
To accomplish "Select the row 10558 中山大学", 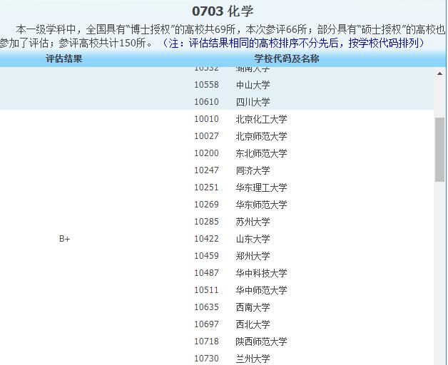I will (x=232, y=85).
